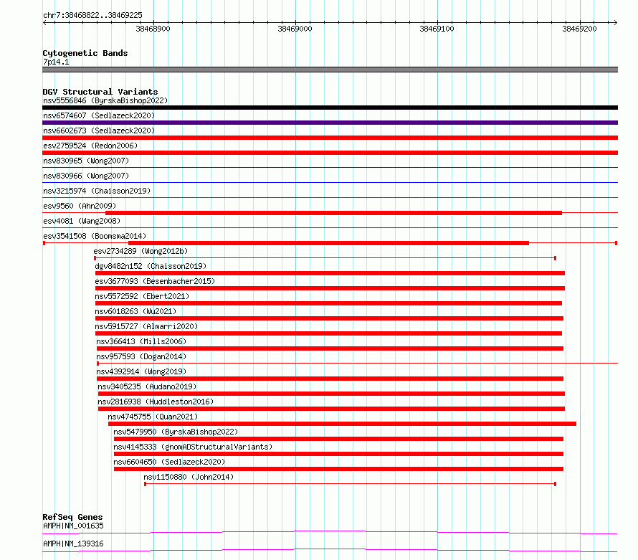Click esv3677093 (Besenbacher2015) label
The width and height of the screenshot is (638, 560).
(x=155, y=281)
